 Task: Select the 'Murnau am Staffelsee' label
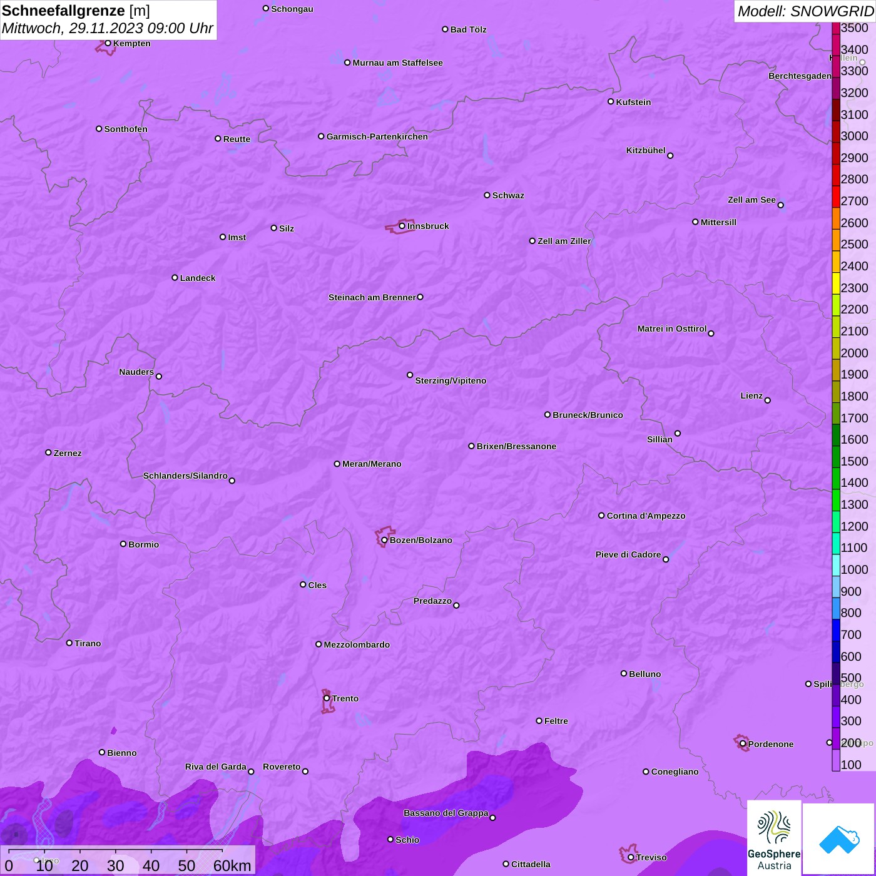(397, 63)
